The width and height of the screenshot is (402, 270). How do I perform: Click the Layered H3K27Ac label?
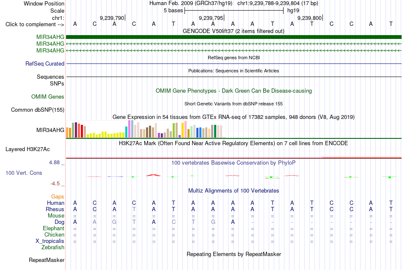(x=28, y=149)
